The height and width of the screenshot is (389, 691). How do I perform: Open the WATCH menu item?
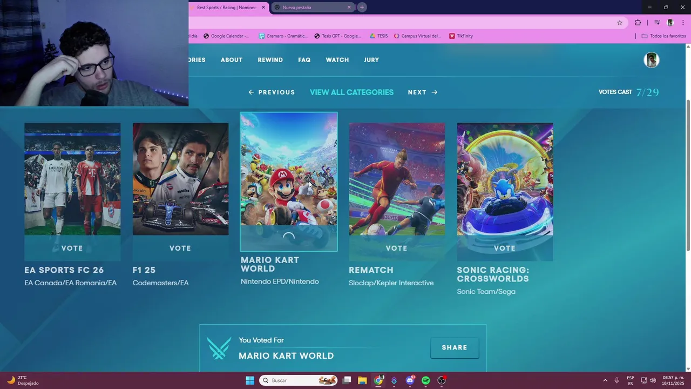point(337,60)
